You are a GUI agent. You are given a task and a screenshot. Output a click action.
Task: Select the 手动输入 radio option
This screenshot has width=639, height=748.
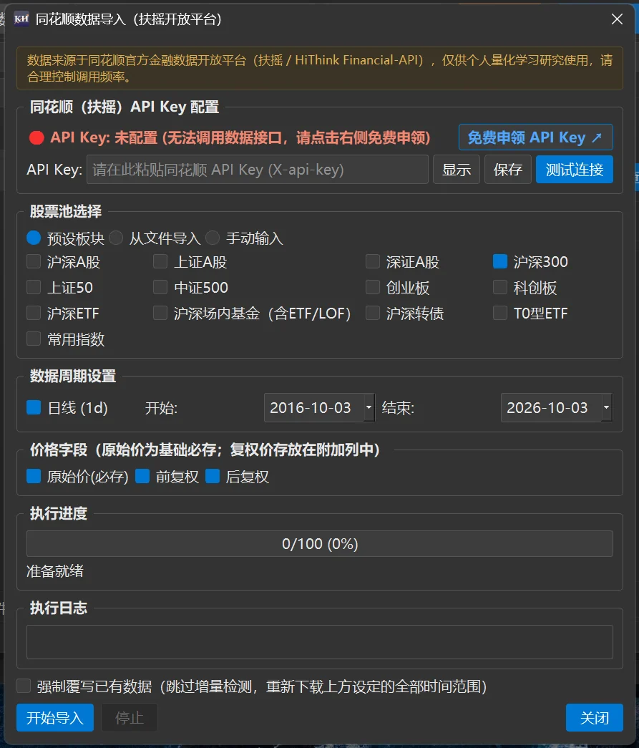[x=213, y=238]
